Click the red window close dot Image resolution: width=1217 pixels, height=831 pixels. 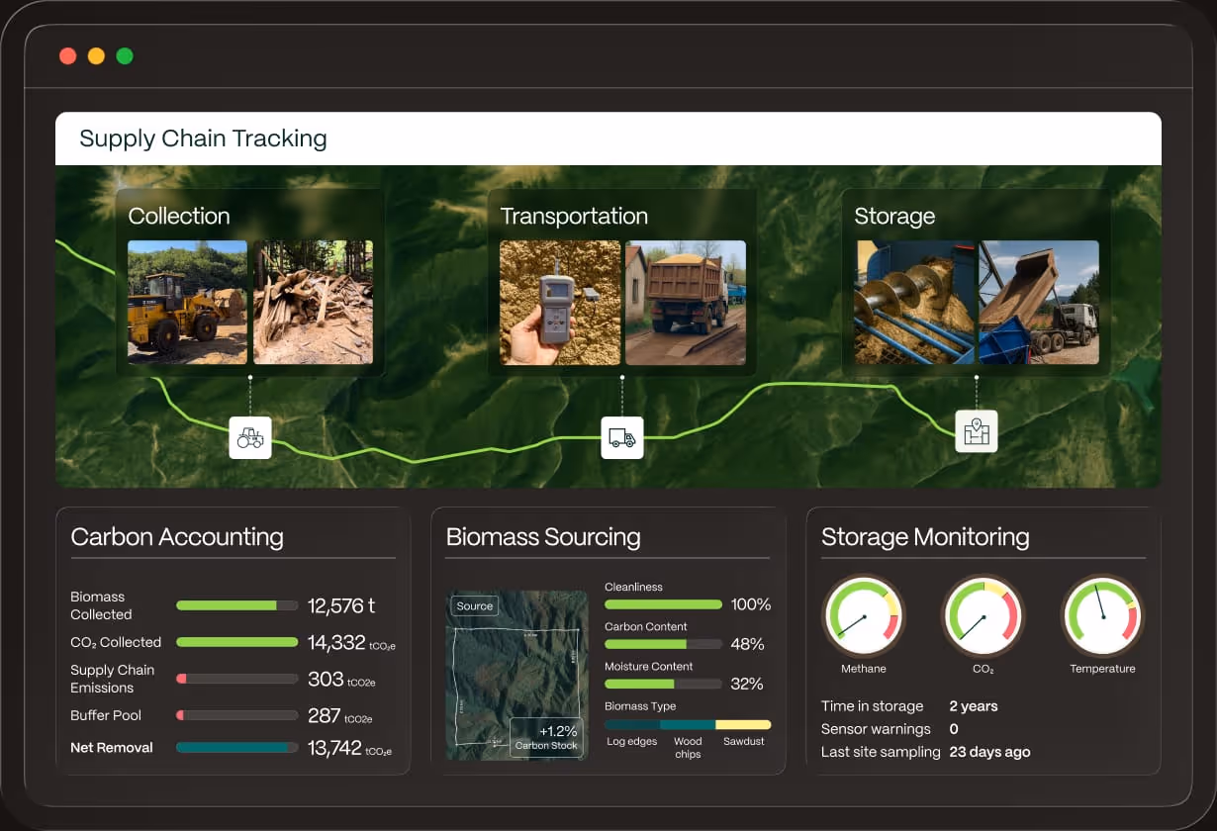point(68,55)
